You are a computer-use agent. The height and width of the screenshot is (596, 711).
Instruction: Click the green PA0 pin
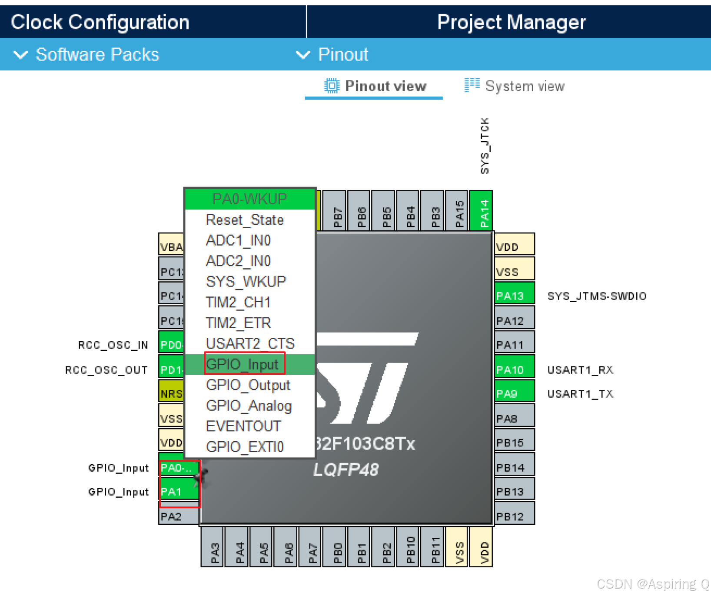point(179,468)
